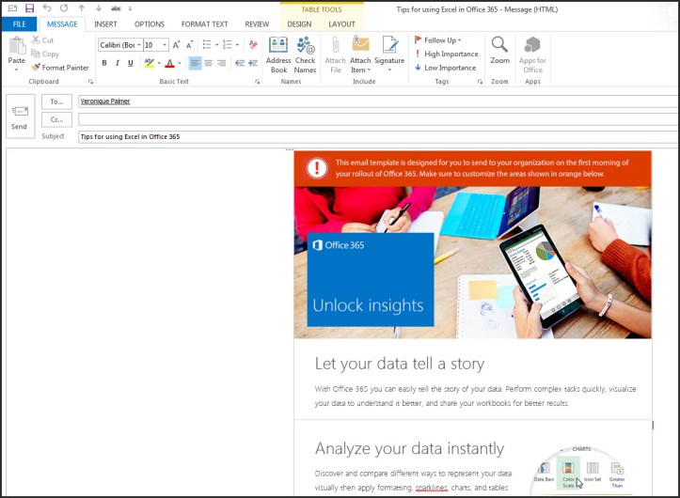Click Check Names icon
Screen dimensions: 680x498
pyautogui.click(x=306, y=55)
